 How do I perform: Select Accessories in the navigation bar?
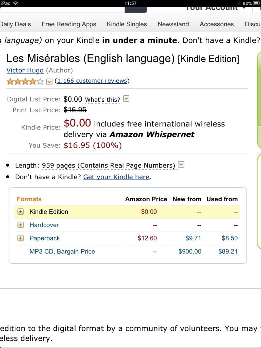tap(217, 24)
